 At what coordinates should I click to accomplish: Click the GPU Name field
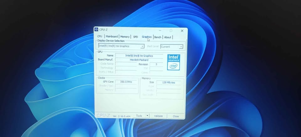tap(139, 55)
